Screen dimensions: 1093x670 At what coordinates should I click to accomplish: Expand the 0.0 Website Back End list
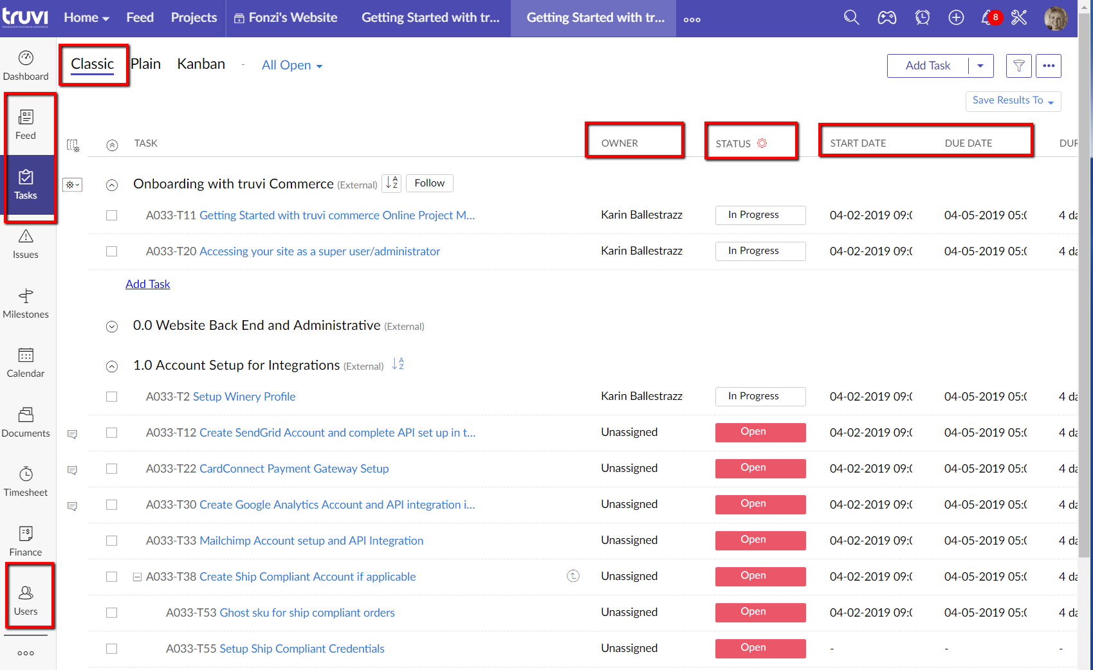(112, 327)
